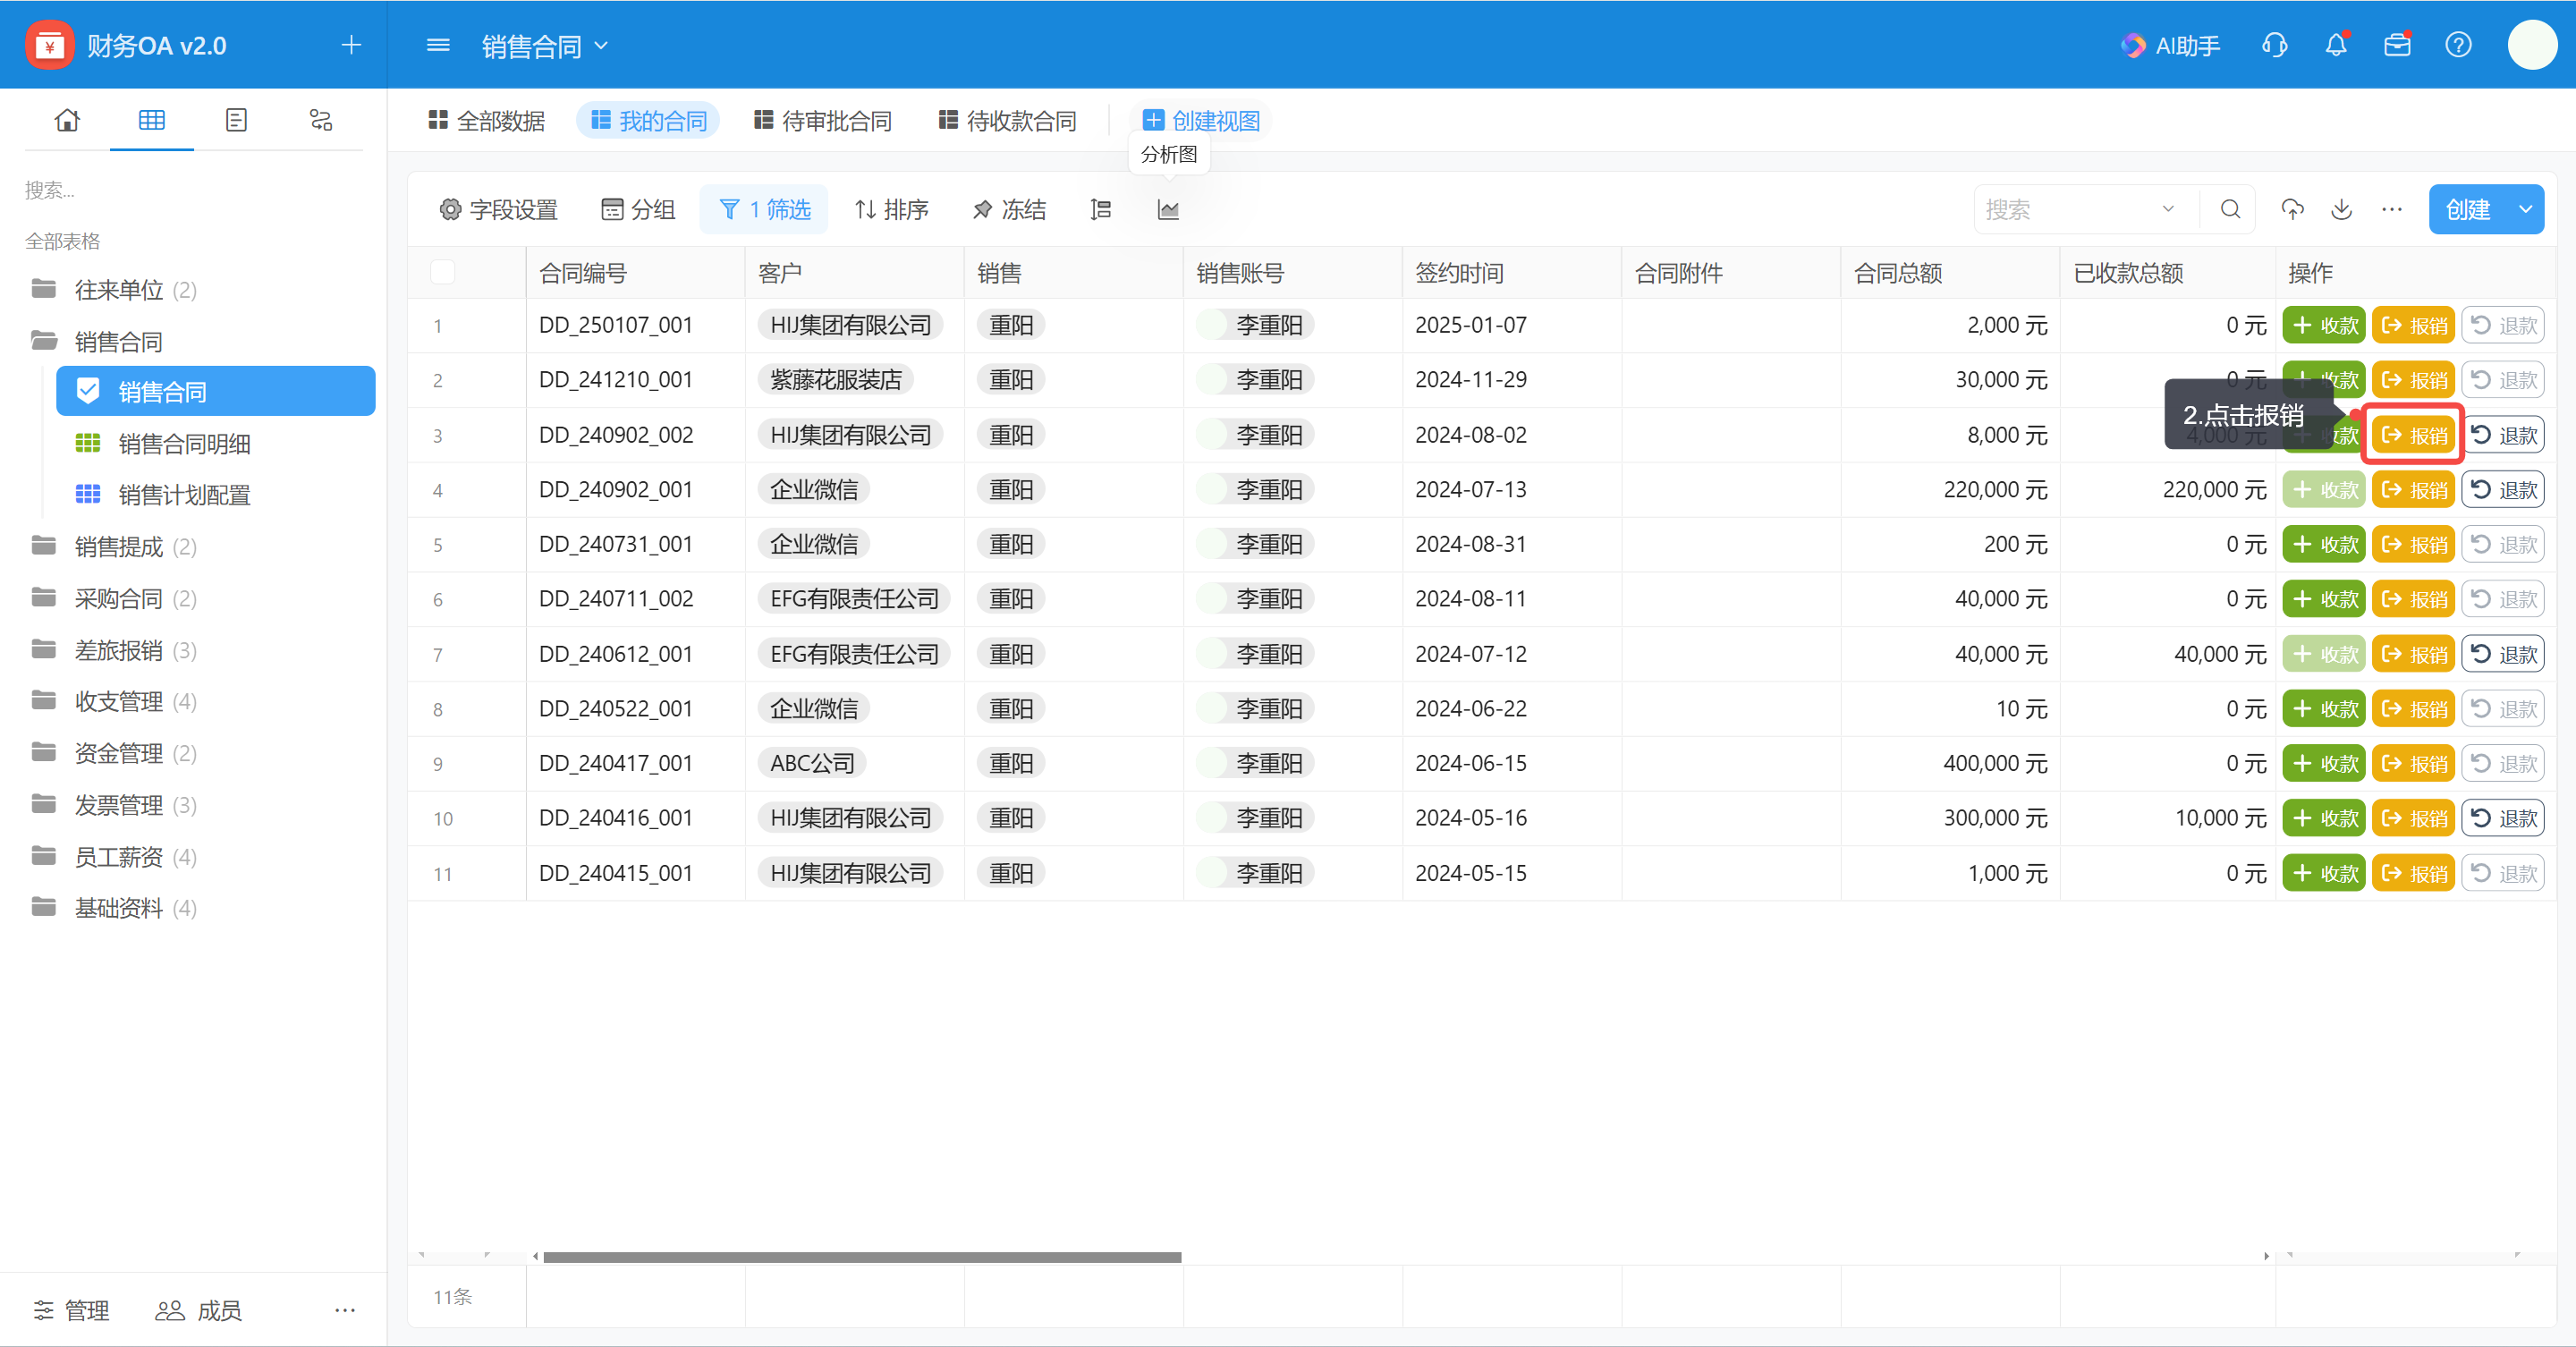Click the help question mark icon

[2458, 45]
